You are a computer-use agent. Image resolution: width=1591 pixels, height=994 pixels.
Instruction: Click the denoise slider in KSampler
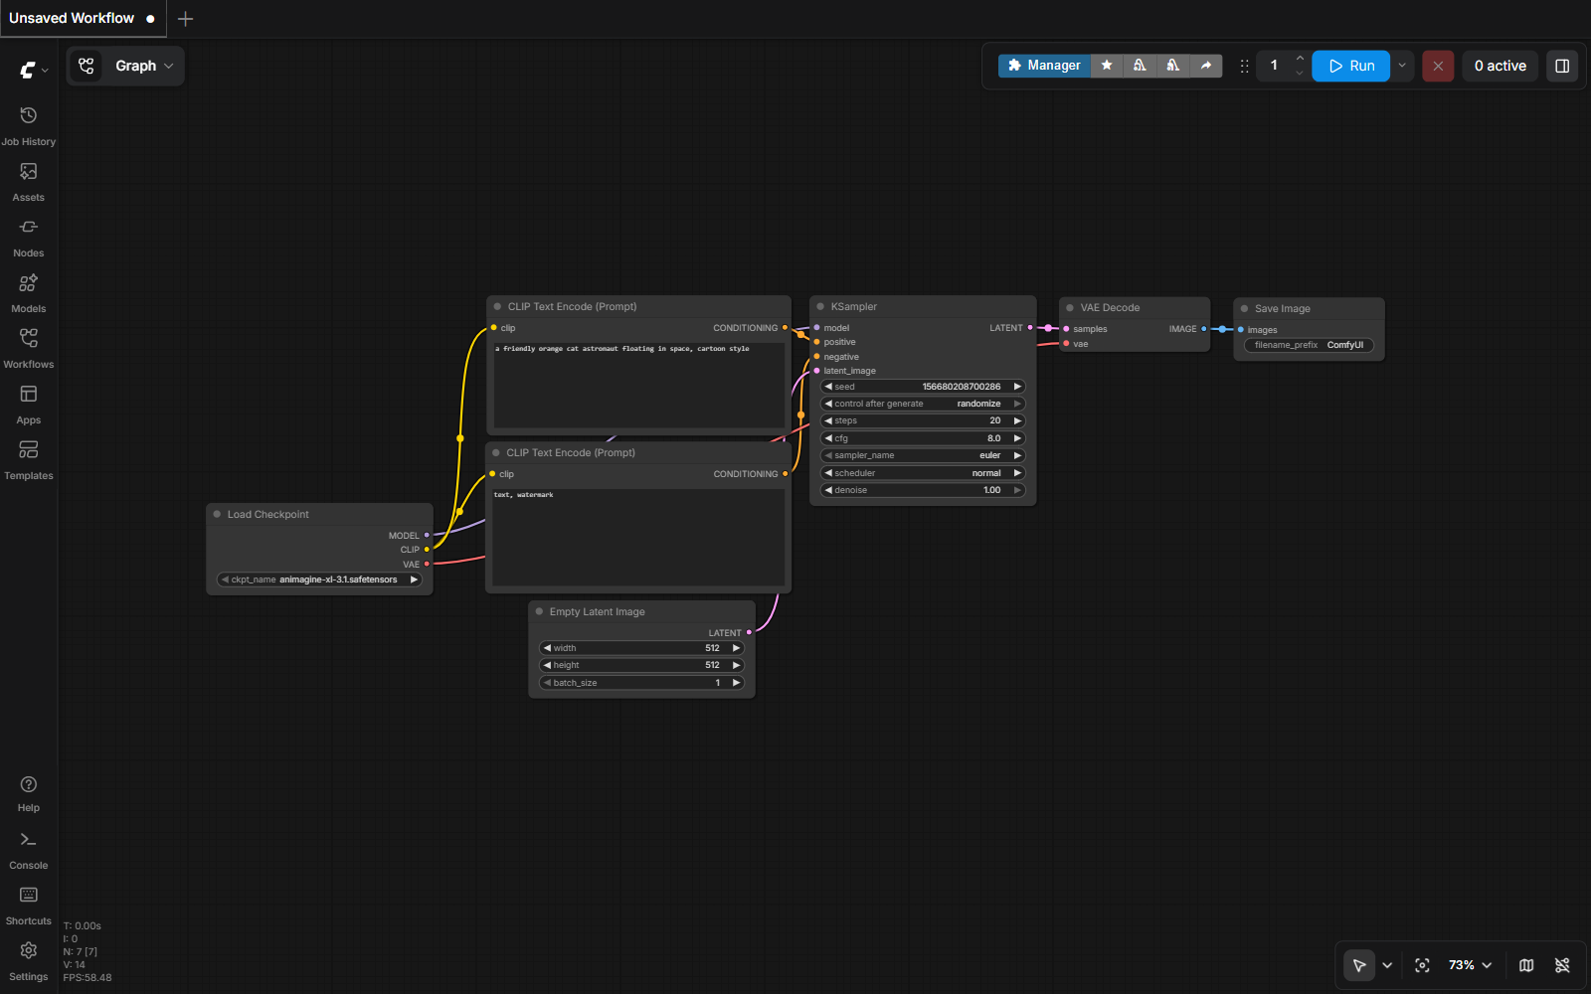pos(923,490)
